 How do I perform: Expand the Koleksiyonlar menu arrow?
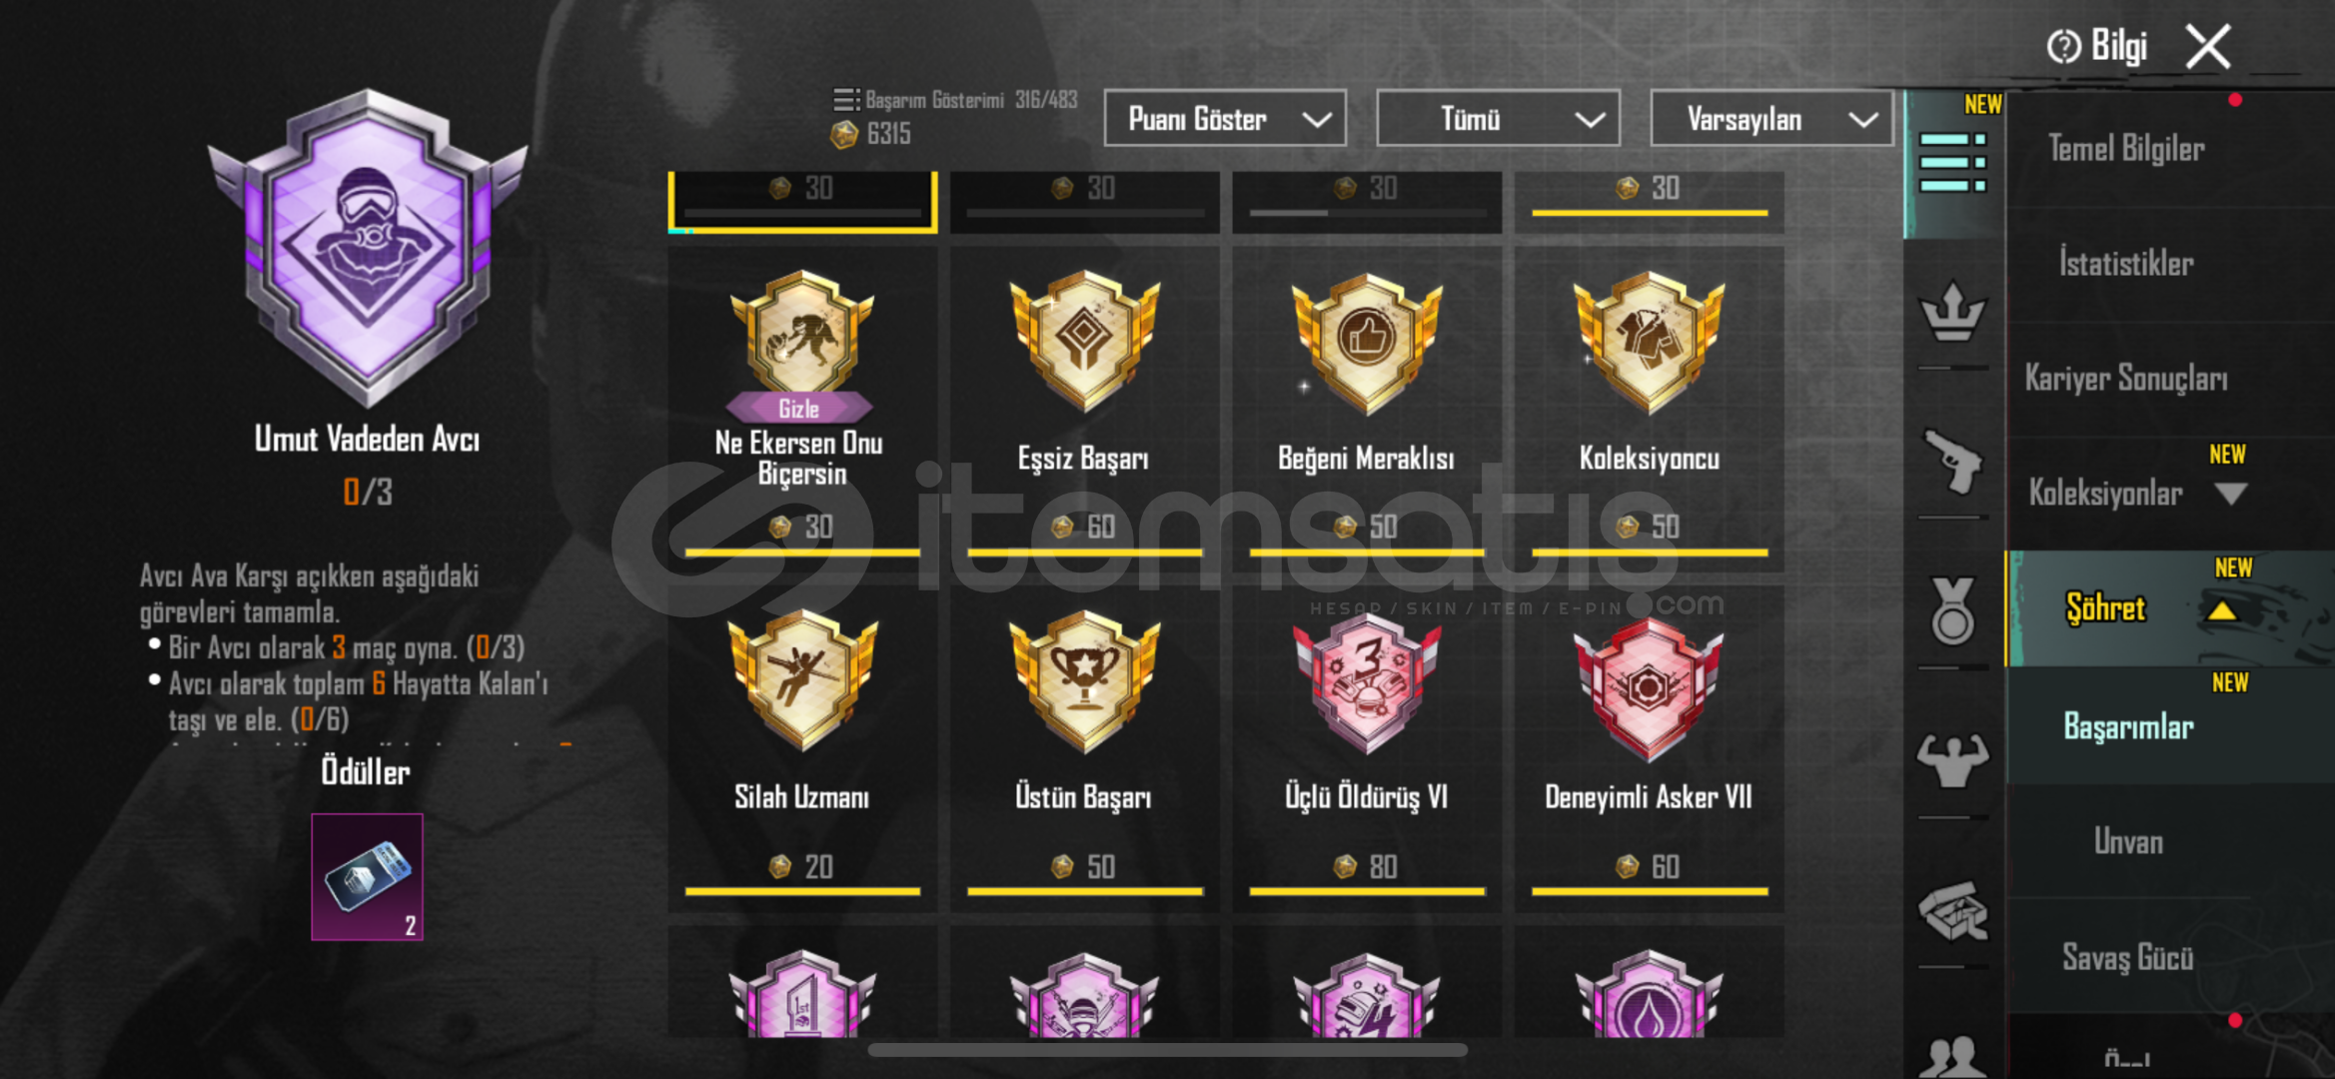pyautogui.click(x=2230, y=494)
